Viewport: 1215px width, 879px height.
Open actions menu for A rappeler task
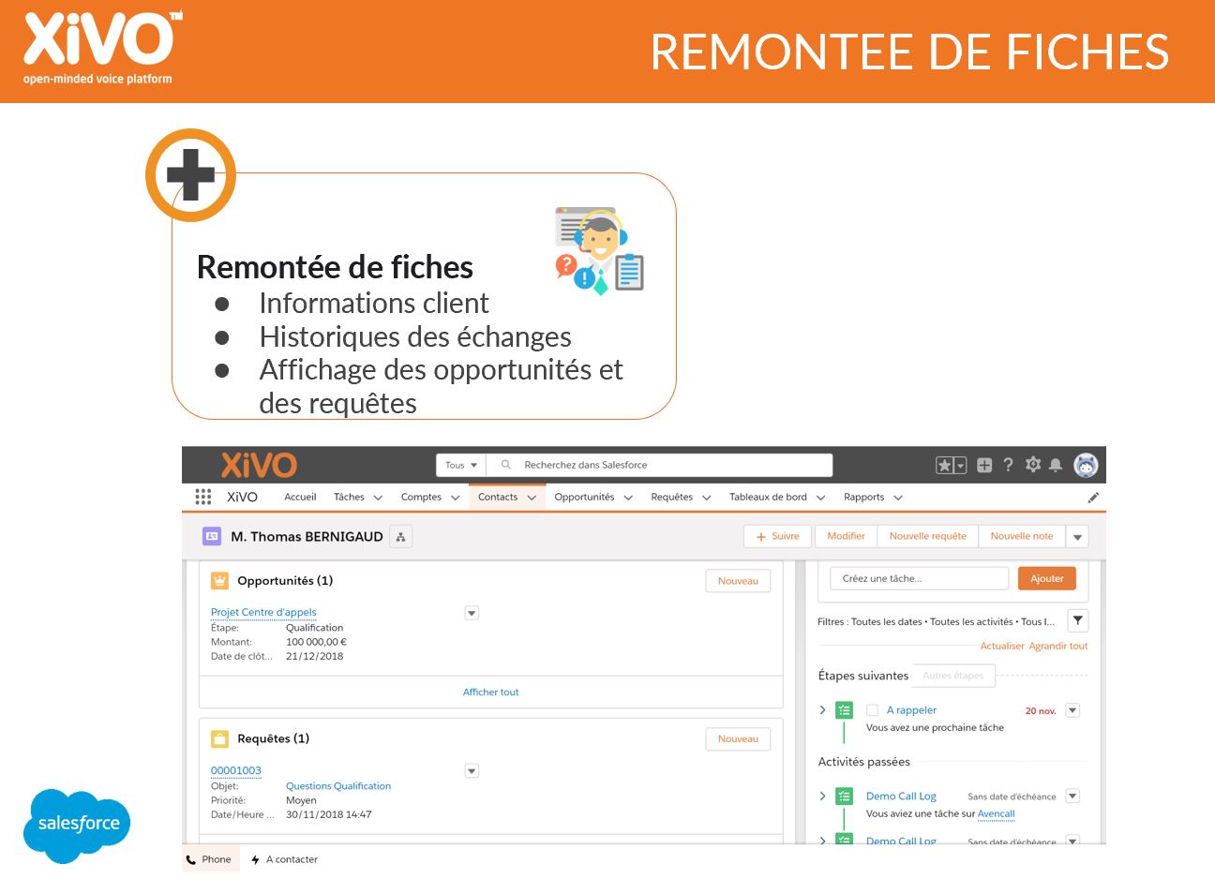pyautogui.click(x=1073, y=710)
